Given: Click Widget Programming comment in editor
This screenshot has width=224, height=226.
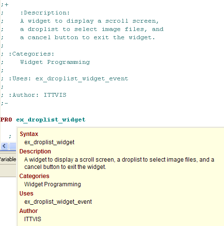Looking at the screenshot, I should click(55, 62).
